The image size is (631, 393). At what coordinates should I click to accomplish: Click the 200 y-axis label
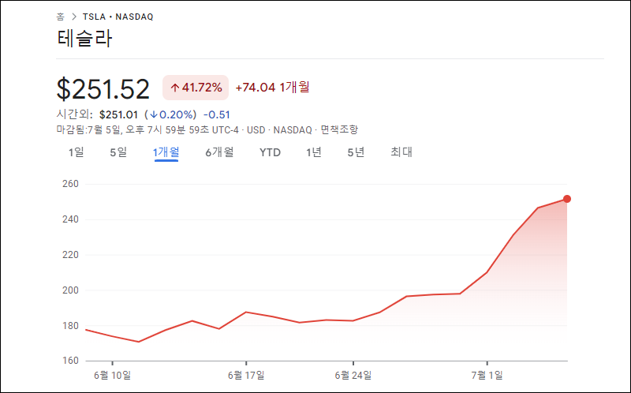[70, 290]
